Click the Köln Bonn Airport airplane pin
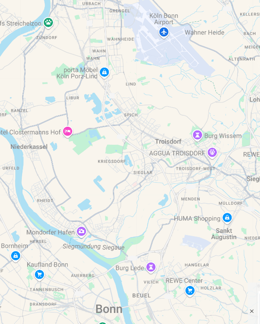Screen dimensions: 260x324 (x=164, y=32)
